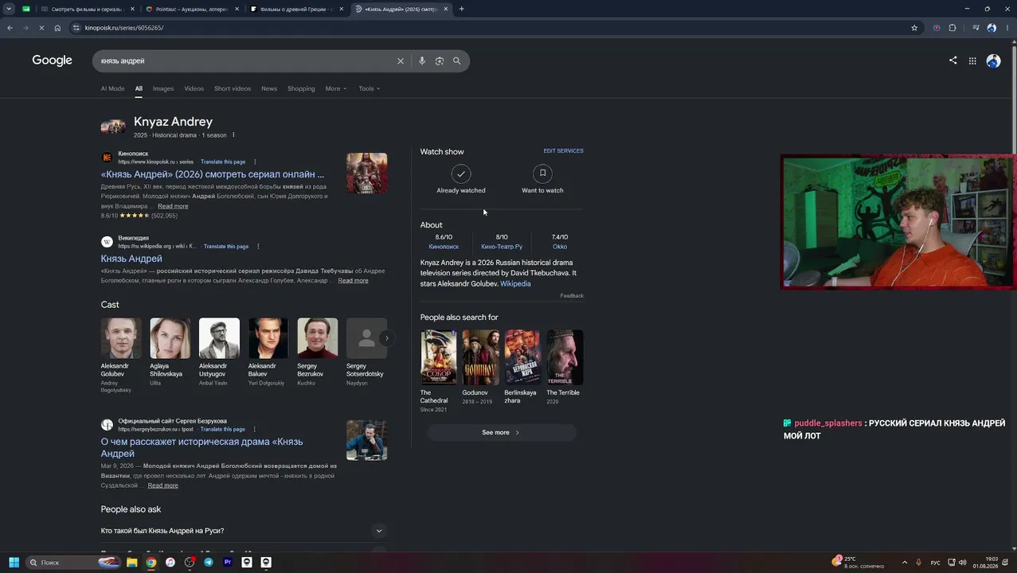Switch to Short videos tab
1017x573 pixels.
(233, 88)
